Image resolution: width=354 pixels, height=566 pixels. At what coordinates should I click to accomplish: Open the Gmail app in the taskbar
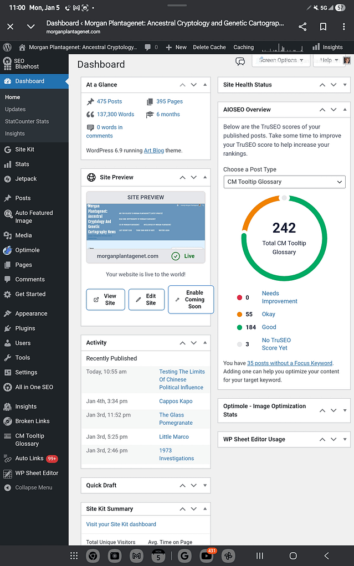[x=137, y=555]
